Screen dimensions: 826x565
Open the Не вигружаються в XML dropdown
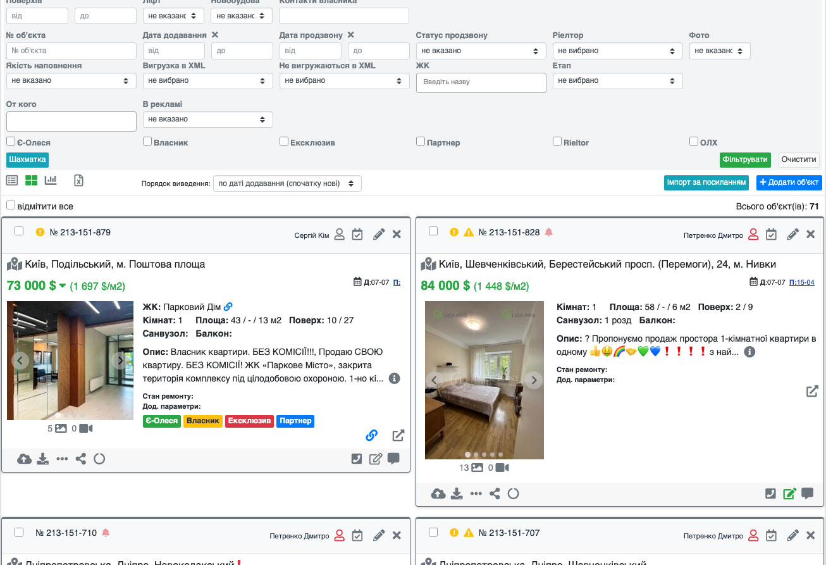(x=345, y=80)
